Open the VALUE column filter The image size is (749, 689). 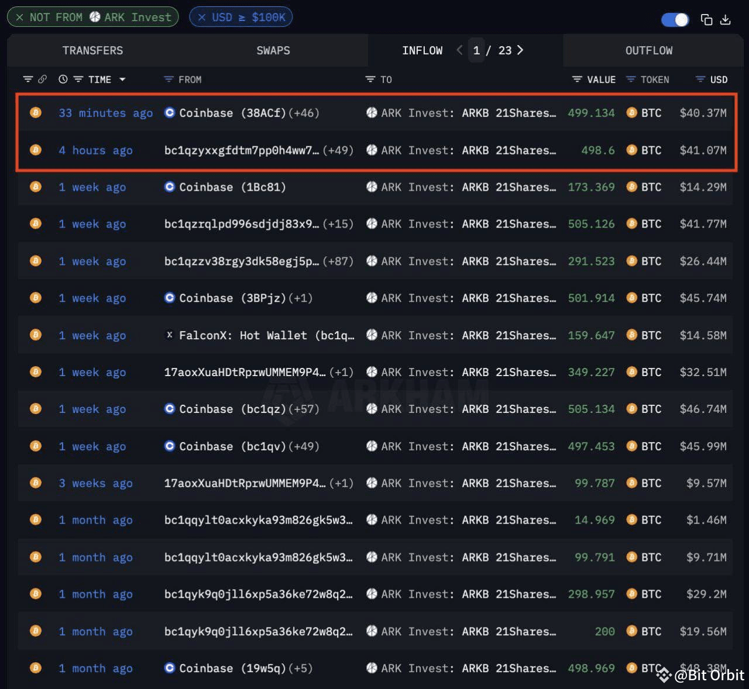(x=577, y=79)
